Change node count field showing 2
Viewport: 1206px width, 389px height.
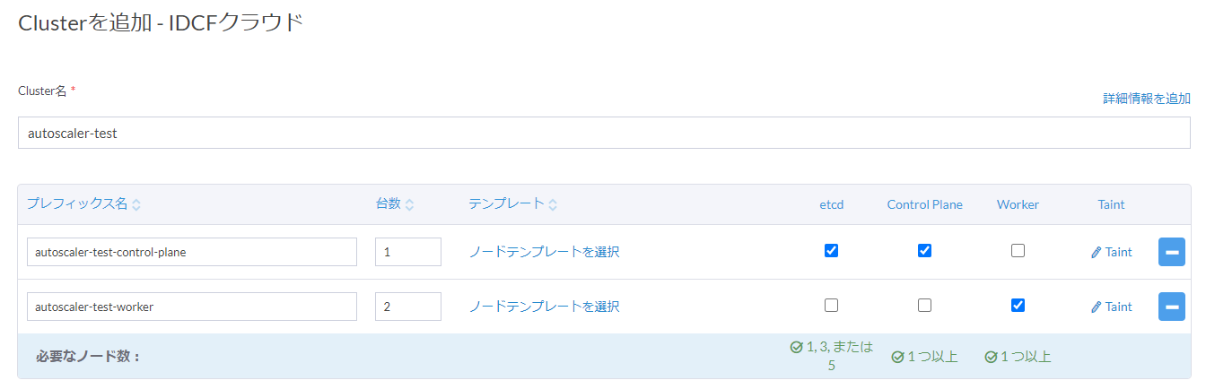(408, 307)
